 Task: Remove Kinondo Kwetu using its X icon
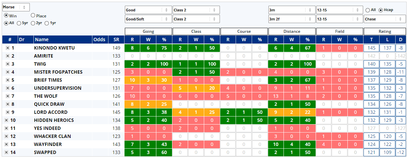(8, 48)
